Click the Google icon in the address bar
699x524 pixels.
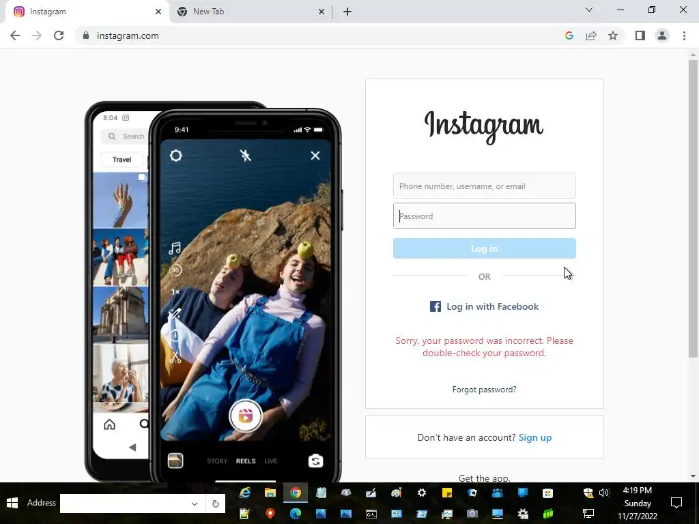569,35
